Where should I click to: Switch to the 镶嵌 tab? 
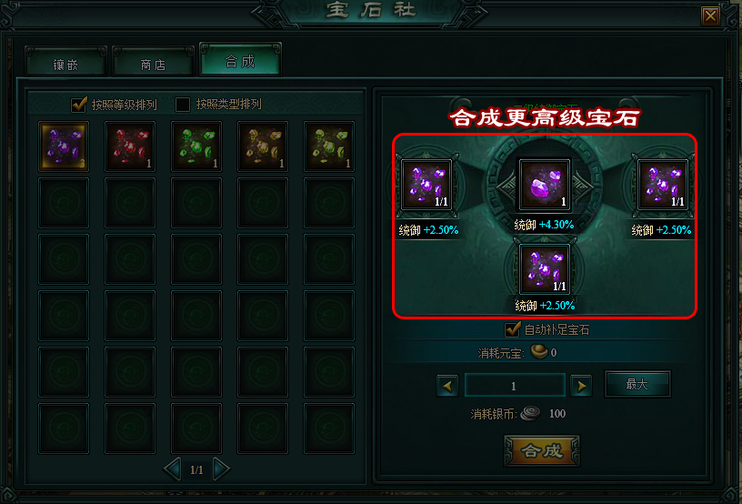tap(65, 64)
